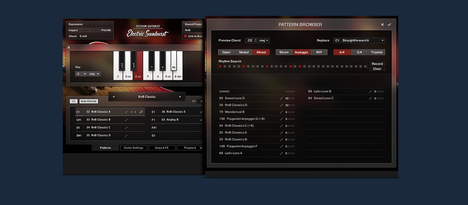Switch to the Guitar Settings tab

point(133,148)
